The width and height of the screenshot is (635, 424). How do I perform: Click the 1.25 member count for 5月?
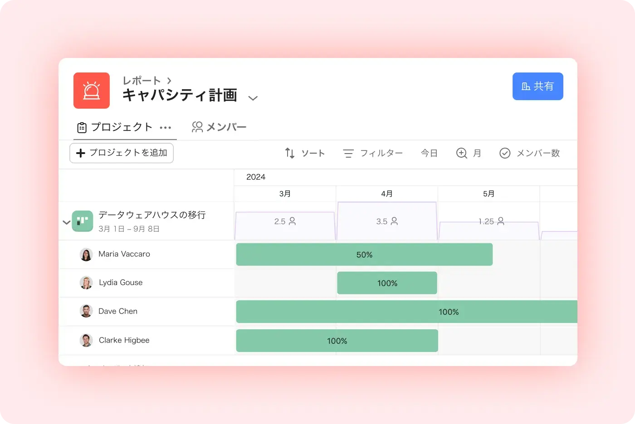pos(491,222)
